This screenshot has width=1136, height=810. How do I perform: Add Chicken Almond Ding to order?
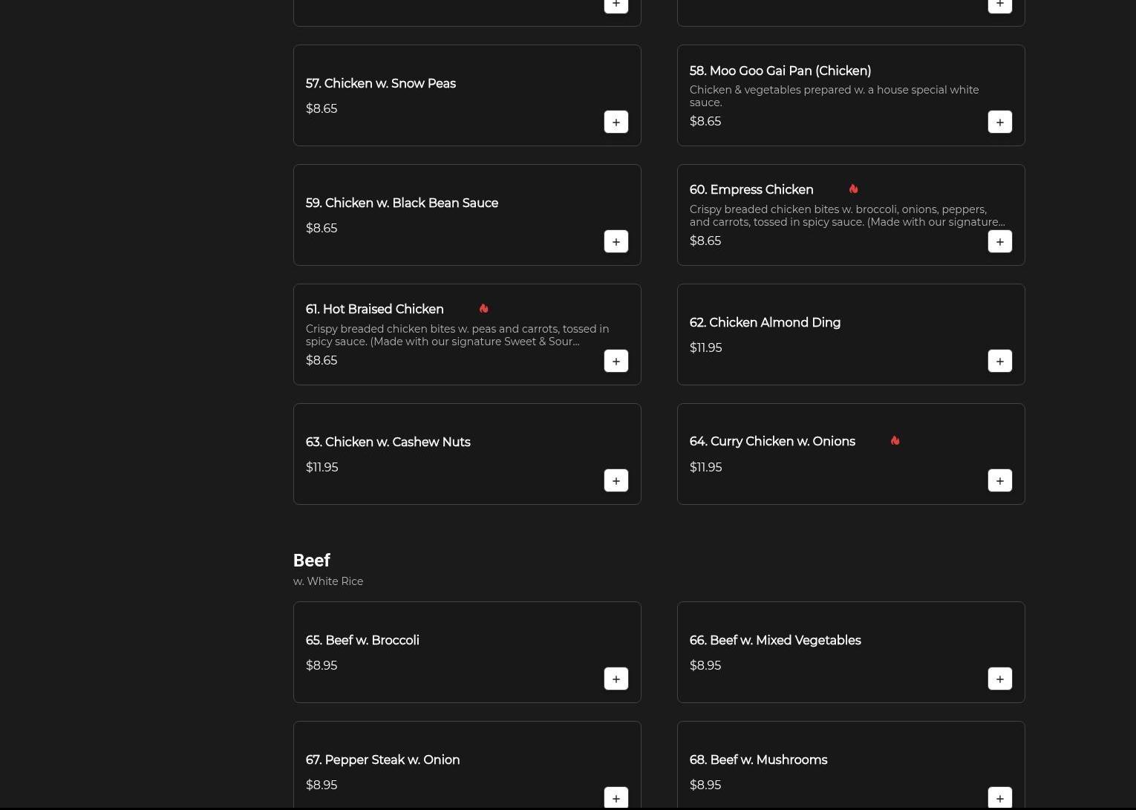pyautogui.click(x=999, y=361)
